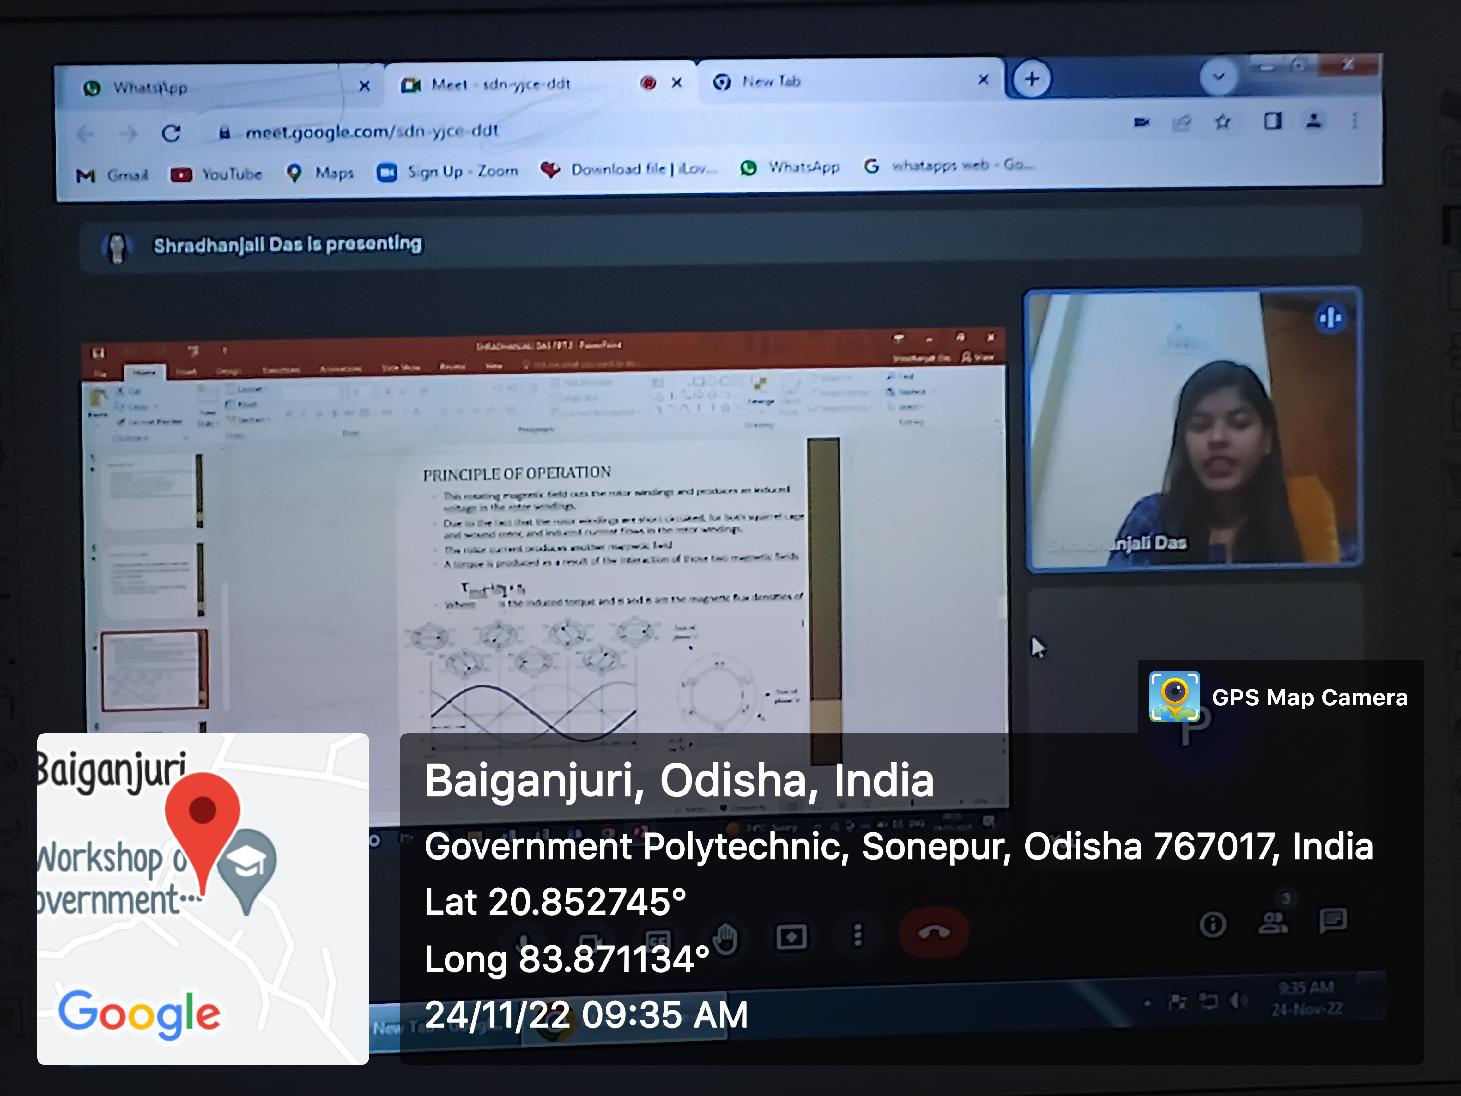
Task: Open Meet more options three dots
Action: 857,935
